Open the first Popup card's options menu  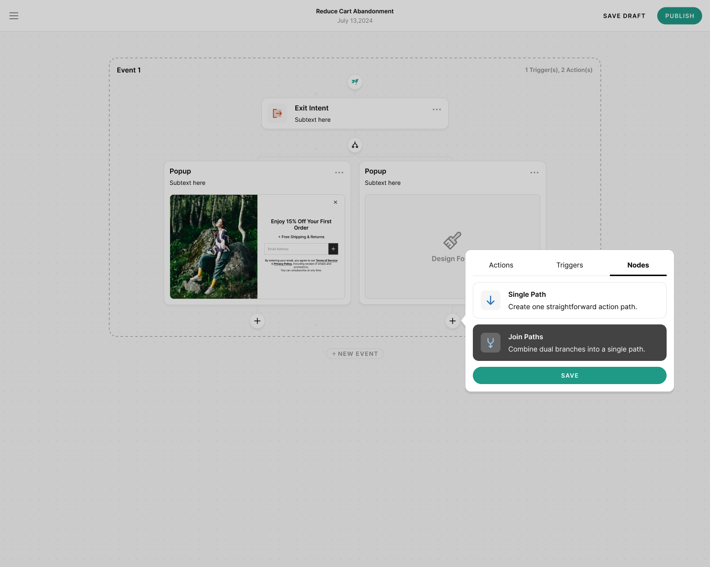pyautogui.click(x=339, y=173)
